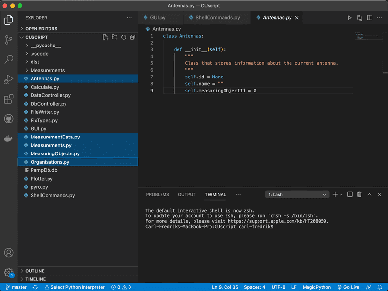Toggle Go Live server in status bar
This screenshot has width=388, height=291.
[348, 287]
